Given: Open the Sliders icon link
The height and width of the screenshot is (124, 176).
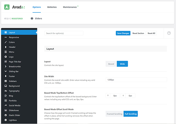Looking at the screenshot, I should [32, 19].
